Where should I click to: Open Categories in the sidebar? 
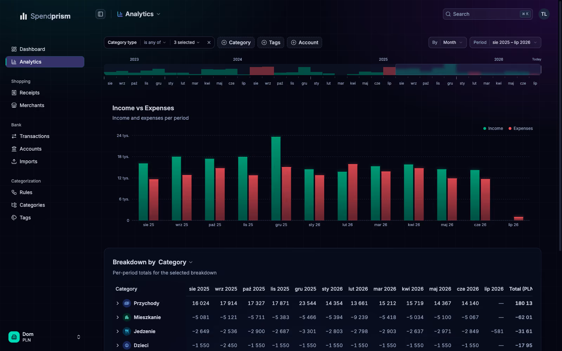[45, 205]
